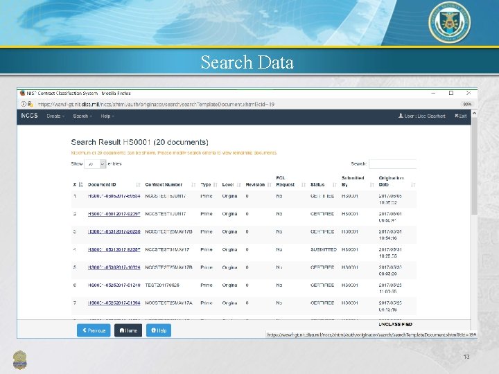Viewport: 499px width, 374px height.
Task: Click the site information icon in address bar
Action: (x=24, y=104)
